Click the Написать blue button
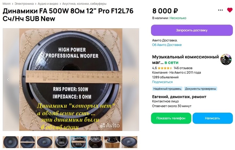 click(x=213, y=118)
